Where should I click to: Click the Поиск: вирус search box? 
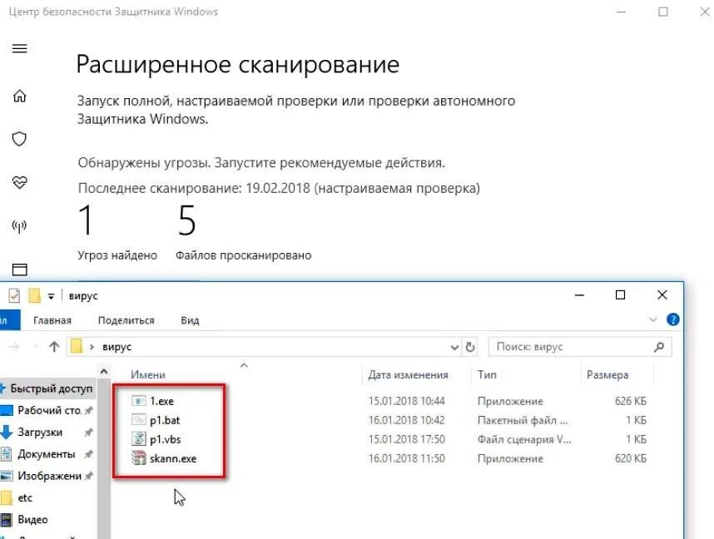coord(580,347)
